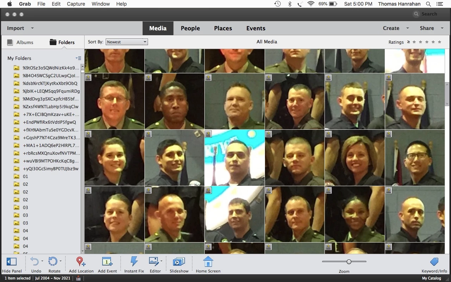Open the photo in Editor
The height and width of the screenshot is (282, 451).
click(x=154, y=261)
